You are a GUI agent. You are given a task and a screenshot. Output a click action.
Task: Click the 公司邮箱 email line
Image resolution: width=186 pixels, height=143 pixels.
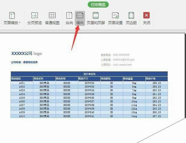pos(118,60)
